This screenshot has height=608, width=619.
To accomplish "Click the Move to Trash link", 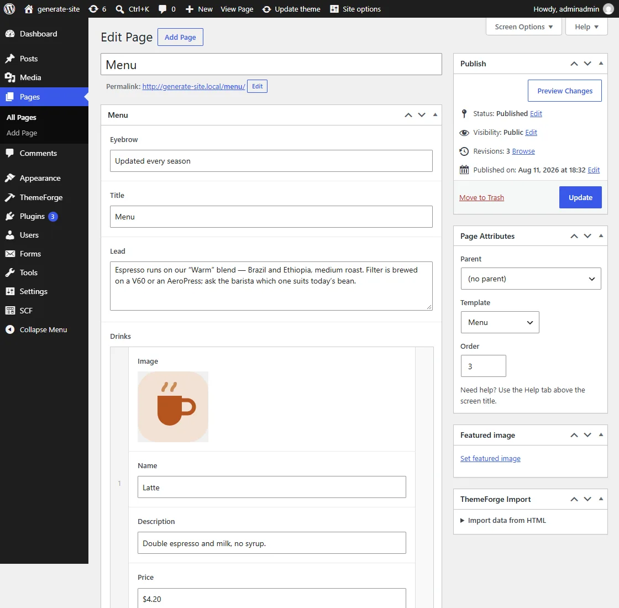I will [x=481, y=197].
